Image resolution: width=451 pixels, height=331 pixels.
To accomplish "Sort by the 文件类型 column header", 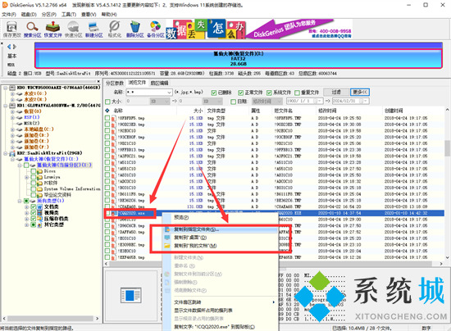I will pyautogui.click(x=216, y=111).
